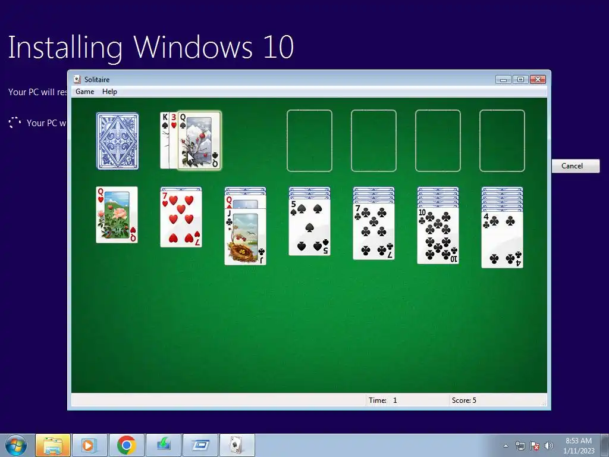Open the network status tray icon
This screenshot has height=457, width=609.
tap(520, 446)
